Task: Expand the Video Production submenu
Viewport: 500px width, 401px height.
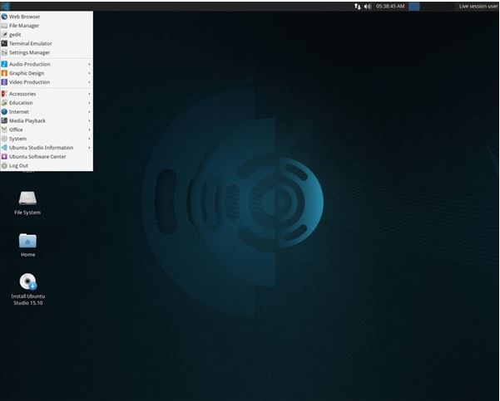Action: [89, 82]
